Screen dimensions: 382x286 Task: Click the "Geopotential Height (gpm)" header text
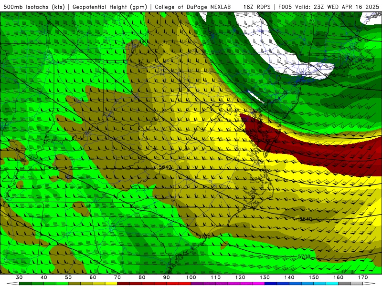pos(110,7)
